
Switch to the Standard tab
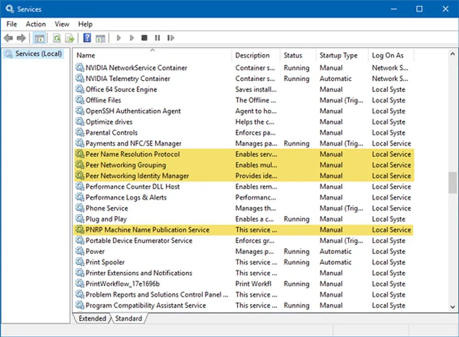(129, 318)
